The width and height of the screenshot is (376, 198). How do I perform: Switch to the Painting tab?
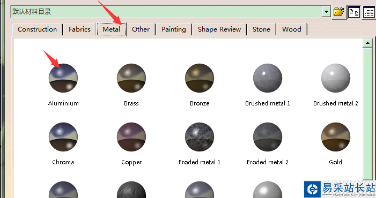(x=174, y=29)
